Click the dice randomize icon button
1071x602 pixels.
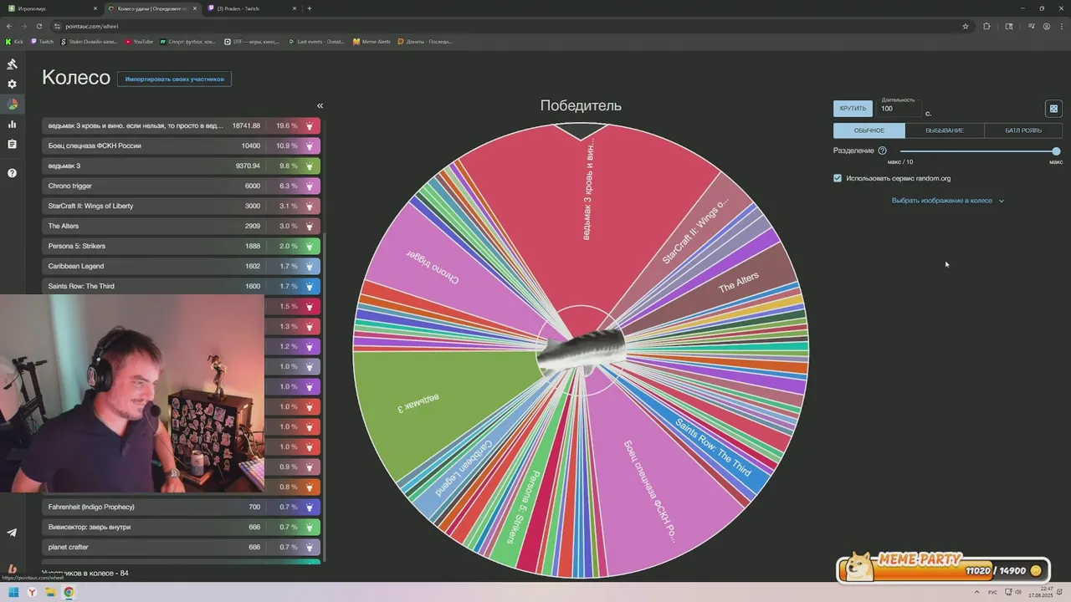(1053, 109)
